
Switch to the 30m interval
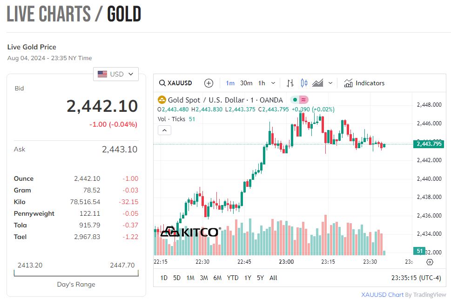pyautogui.click(x=246, y=83)
